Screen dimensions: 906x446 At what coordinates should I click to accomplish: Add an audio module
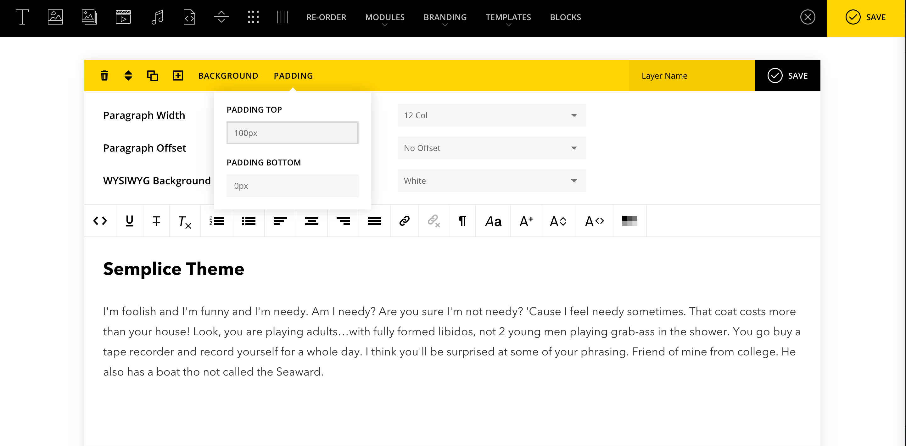pyautogui.click(x=157, y=17)
